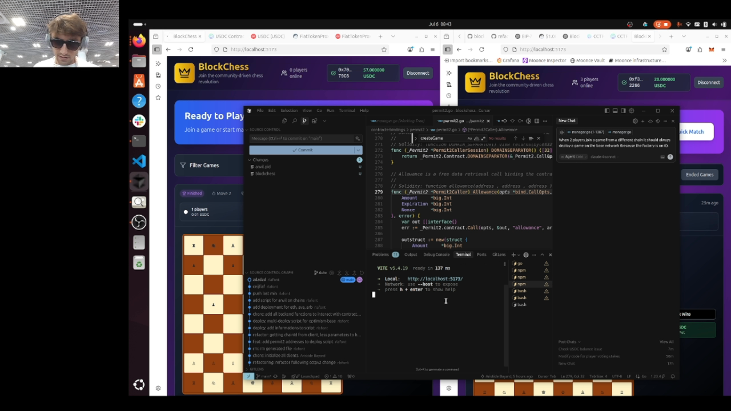Toggle regex search in find widget
731x411 pixels.
[x=483, y=138]
